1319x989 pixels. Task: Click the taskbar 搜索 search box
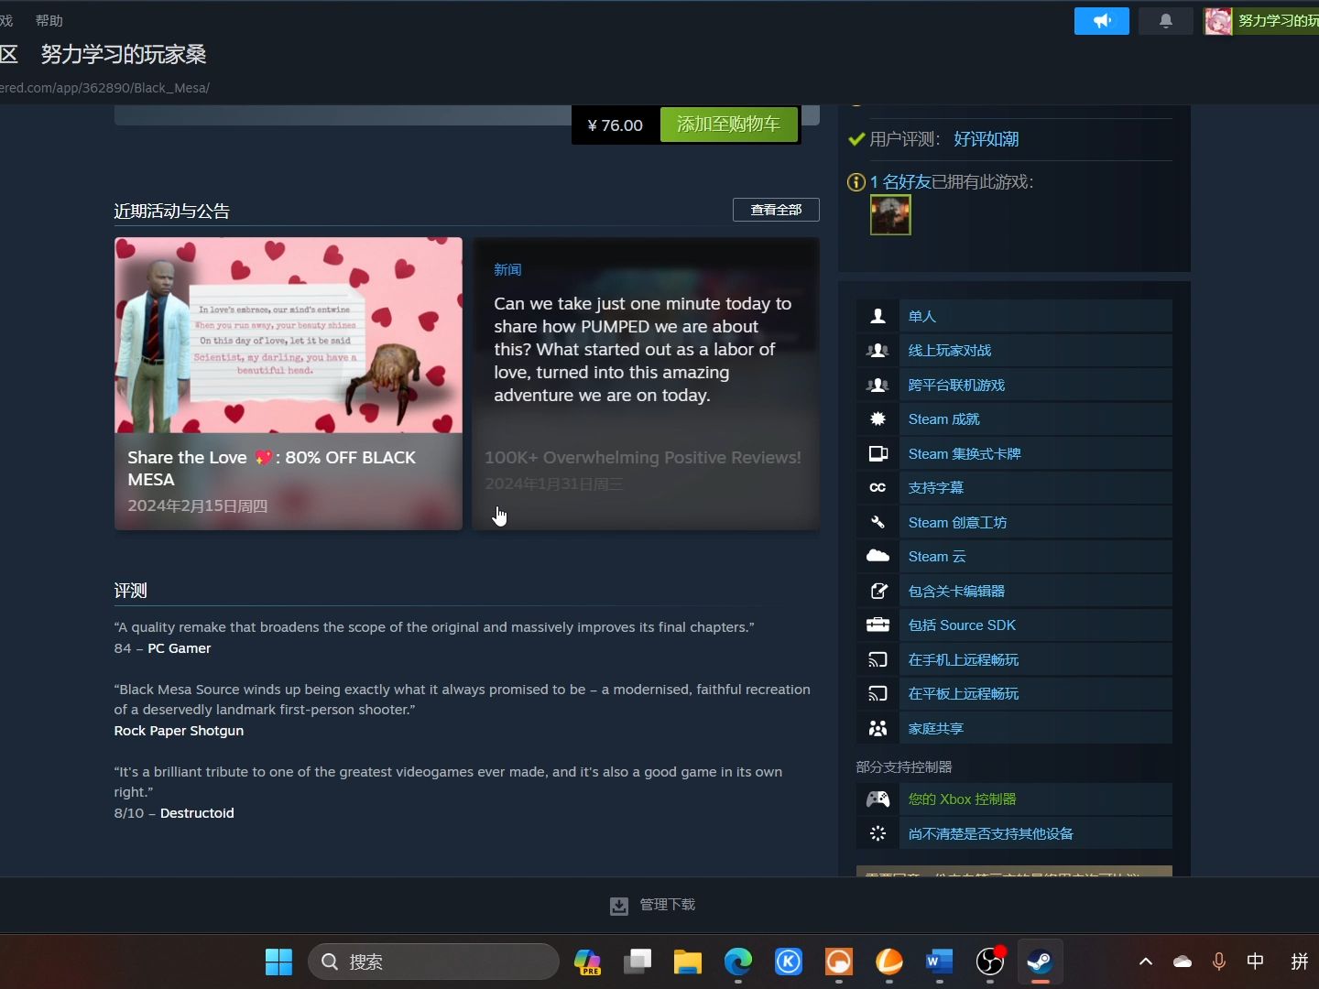tap(433, 962)
